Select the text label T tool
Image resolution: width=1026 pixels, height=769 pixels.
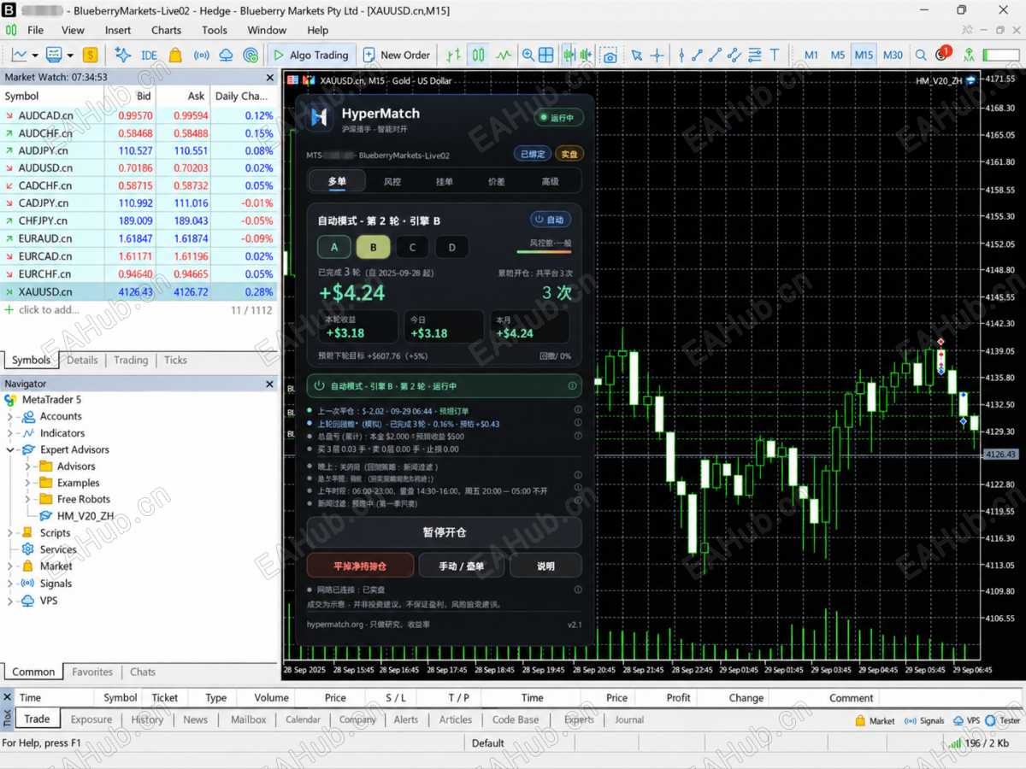(775, 55)
